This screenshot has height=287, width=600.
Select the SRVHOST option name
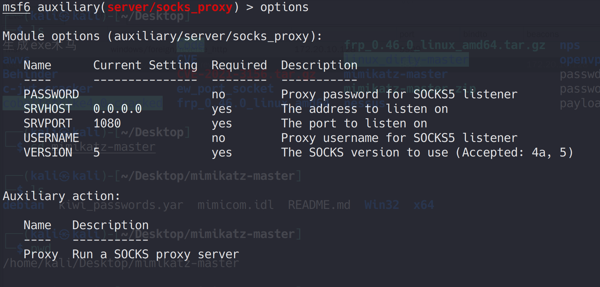coord(48,109)
